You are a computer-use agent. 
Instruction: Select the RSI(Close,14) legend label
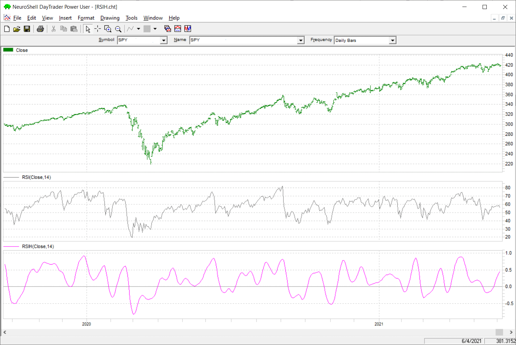pyautogui.click(x=37, y=177)
